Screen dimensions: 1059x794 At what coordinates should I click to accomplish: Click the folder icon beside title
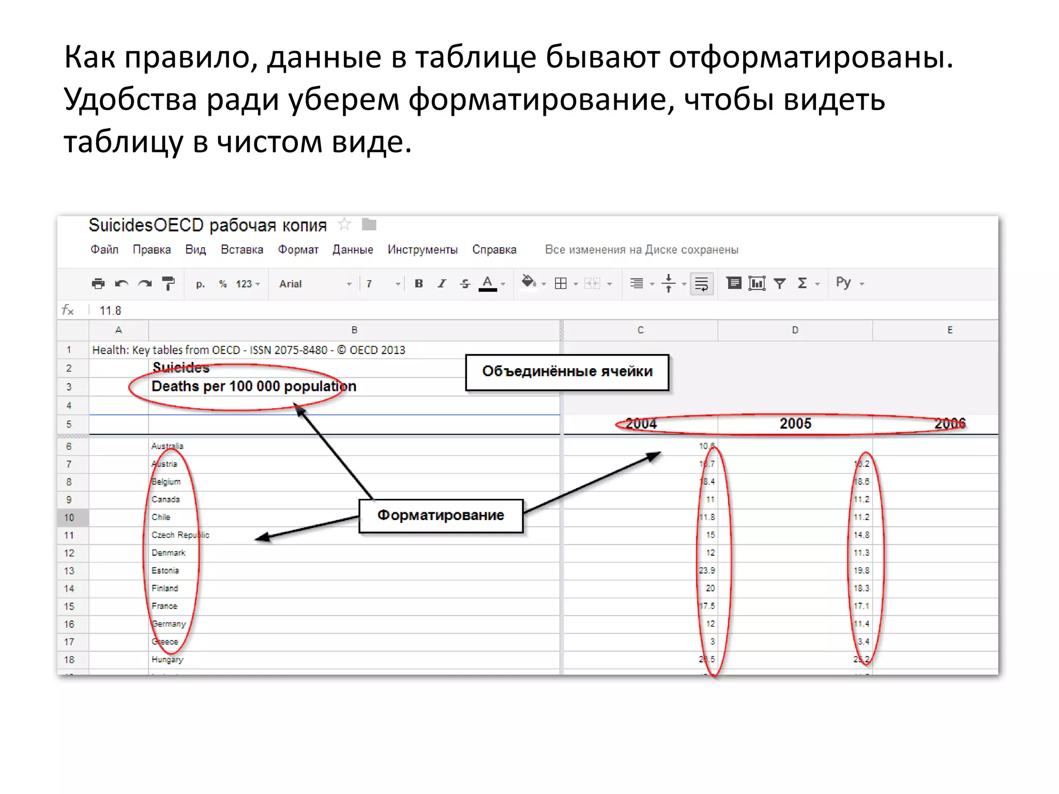(369, 224)
